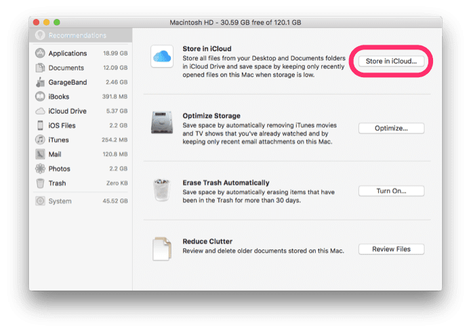Close the window with the red button
Viewport: 471px width, 332px height.
pos(37,22)
